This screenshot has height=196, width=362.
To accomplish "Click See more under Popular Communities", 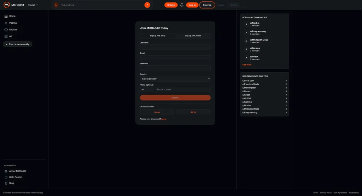I will (x=247, y=65).
